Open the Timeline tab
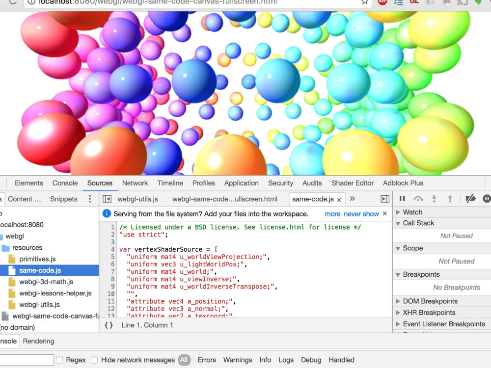 (x=170, y=183)
